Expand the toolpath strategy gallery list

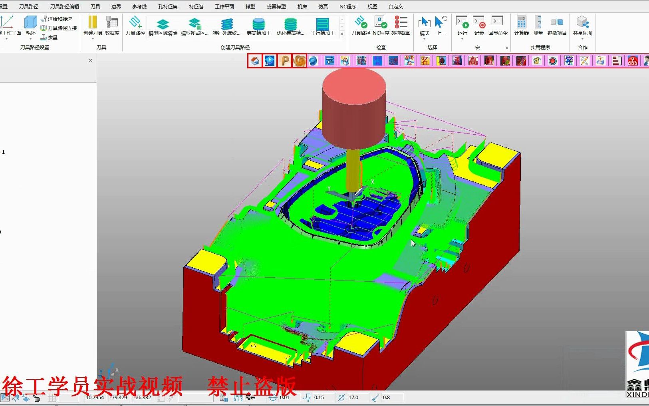[342, 35]
